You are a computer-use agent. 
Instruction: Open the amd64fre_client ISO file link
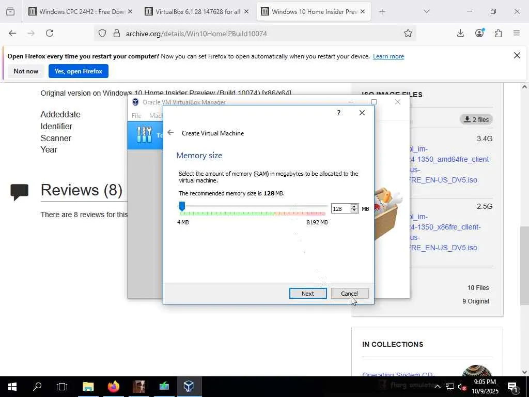(x=451, y=164)
